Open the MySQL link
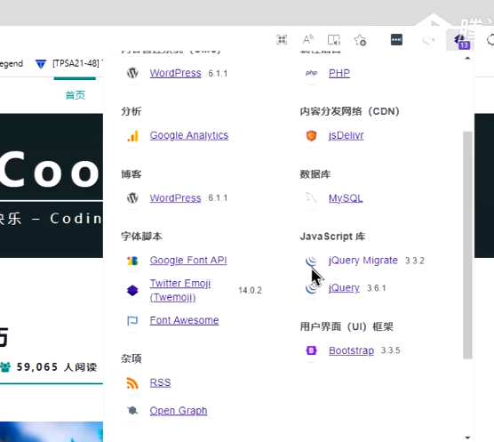The height and width of the screenshot is (442, 494). pyautogui.click(x=346, y=198)
